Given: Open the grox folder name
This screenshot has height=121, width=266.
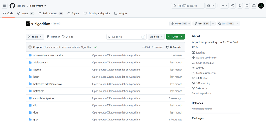Looking at the screenshot, I should [36, 120].
